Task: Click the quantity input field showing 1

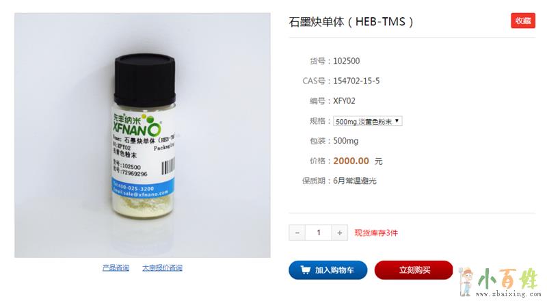Action: (x=318, y=233)
